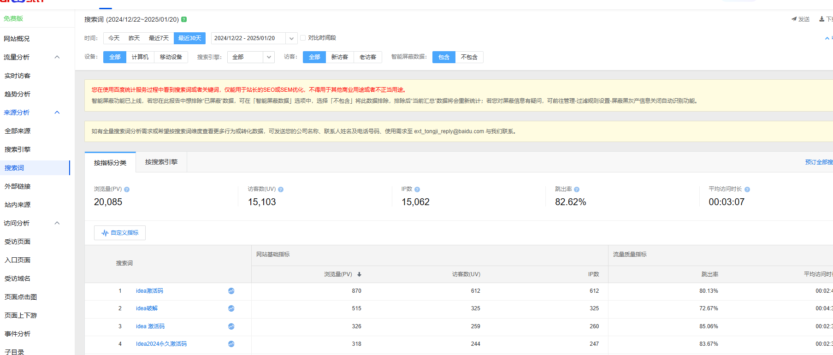Screen dimensions: 833x355
Task: Click 最近30天 time button
Action: (x=189, y=38)
